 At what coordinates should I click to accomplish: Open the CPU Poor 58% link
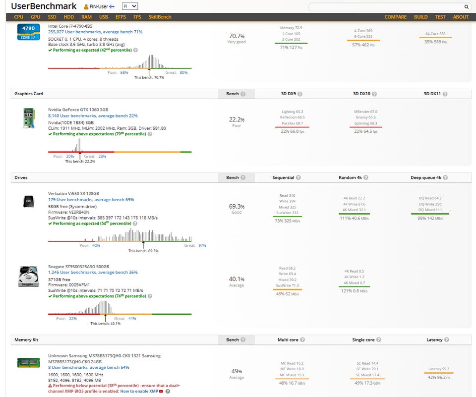coord(124,72)
